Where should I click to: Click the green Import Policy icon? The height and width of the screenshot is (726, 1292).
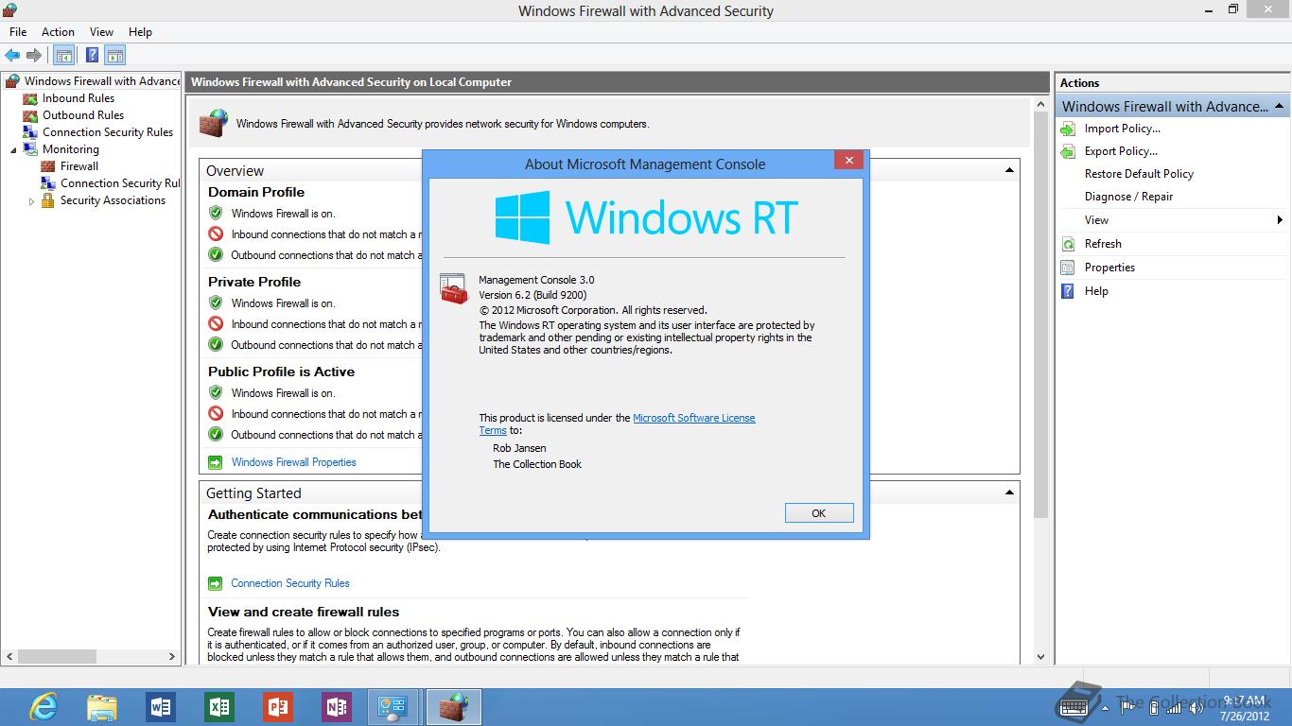[x=1068, y=129]
